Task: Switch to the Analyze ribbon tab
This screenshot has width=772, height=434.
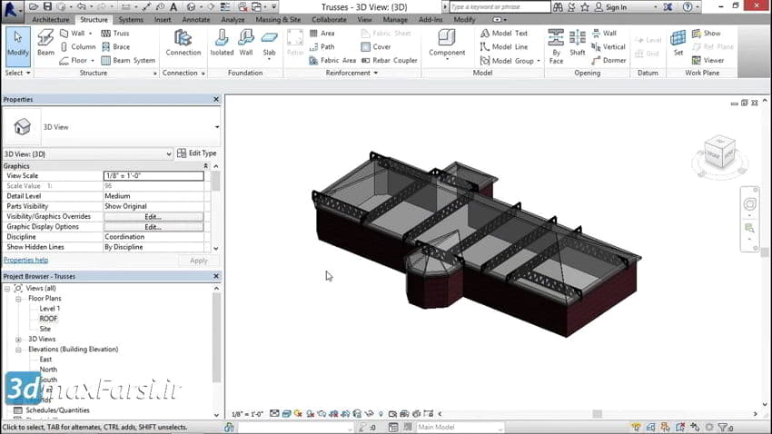Action: [233, 19]
